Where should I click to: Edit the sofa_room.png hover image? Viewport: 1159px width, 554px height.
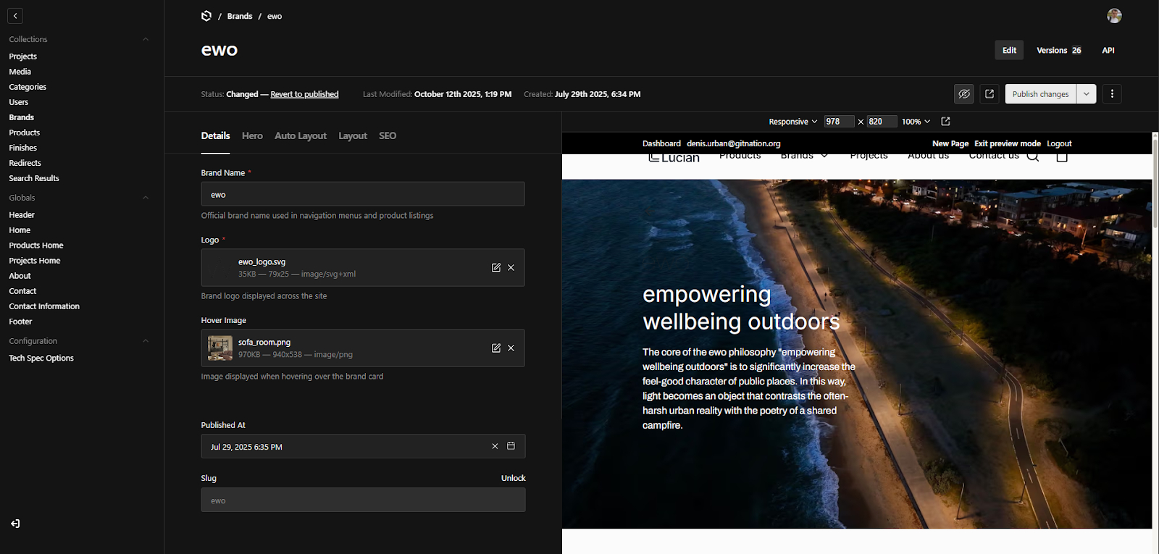[x=496, y=348]
